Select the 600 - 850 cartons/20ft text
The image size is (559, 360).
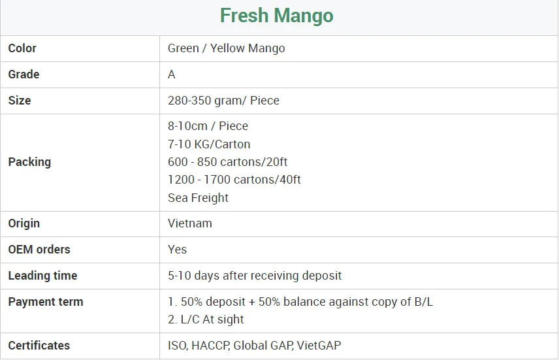[x=229, y=162]
